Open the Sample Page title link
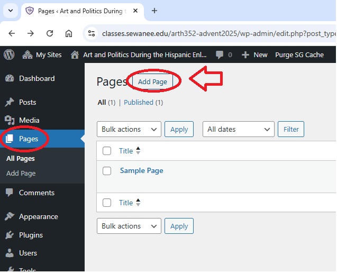This screenshot has height=273, width=337. click(x=141, y=170)
